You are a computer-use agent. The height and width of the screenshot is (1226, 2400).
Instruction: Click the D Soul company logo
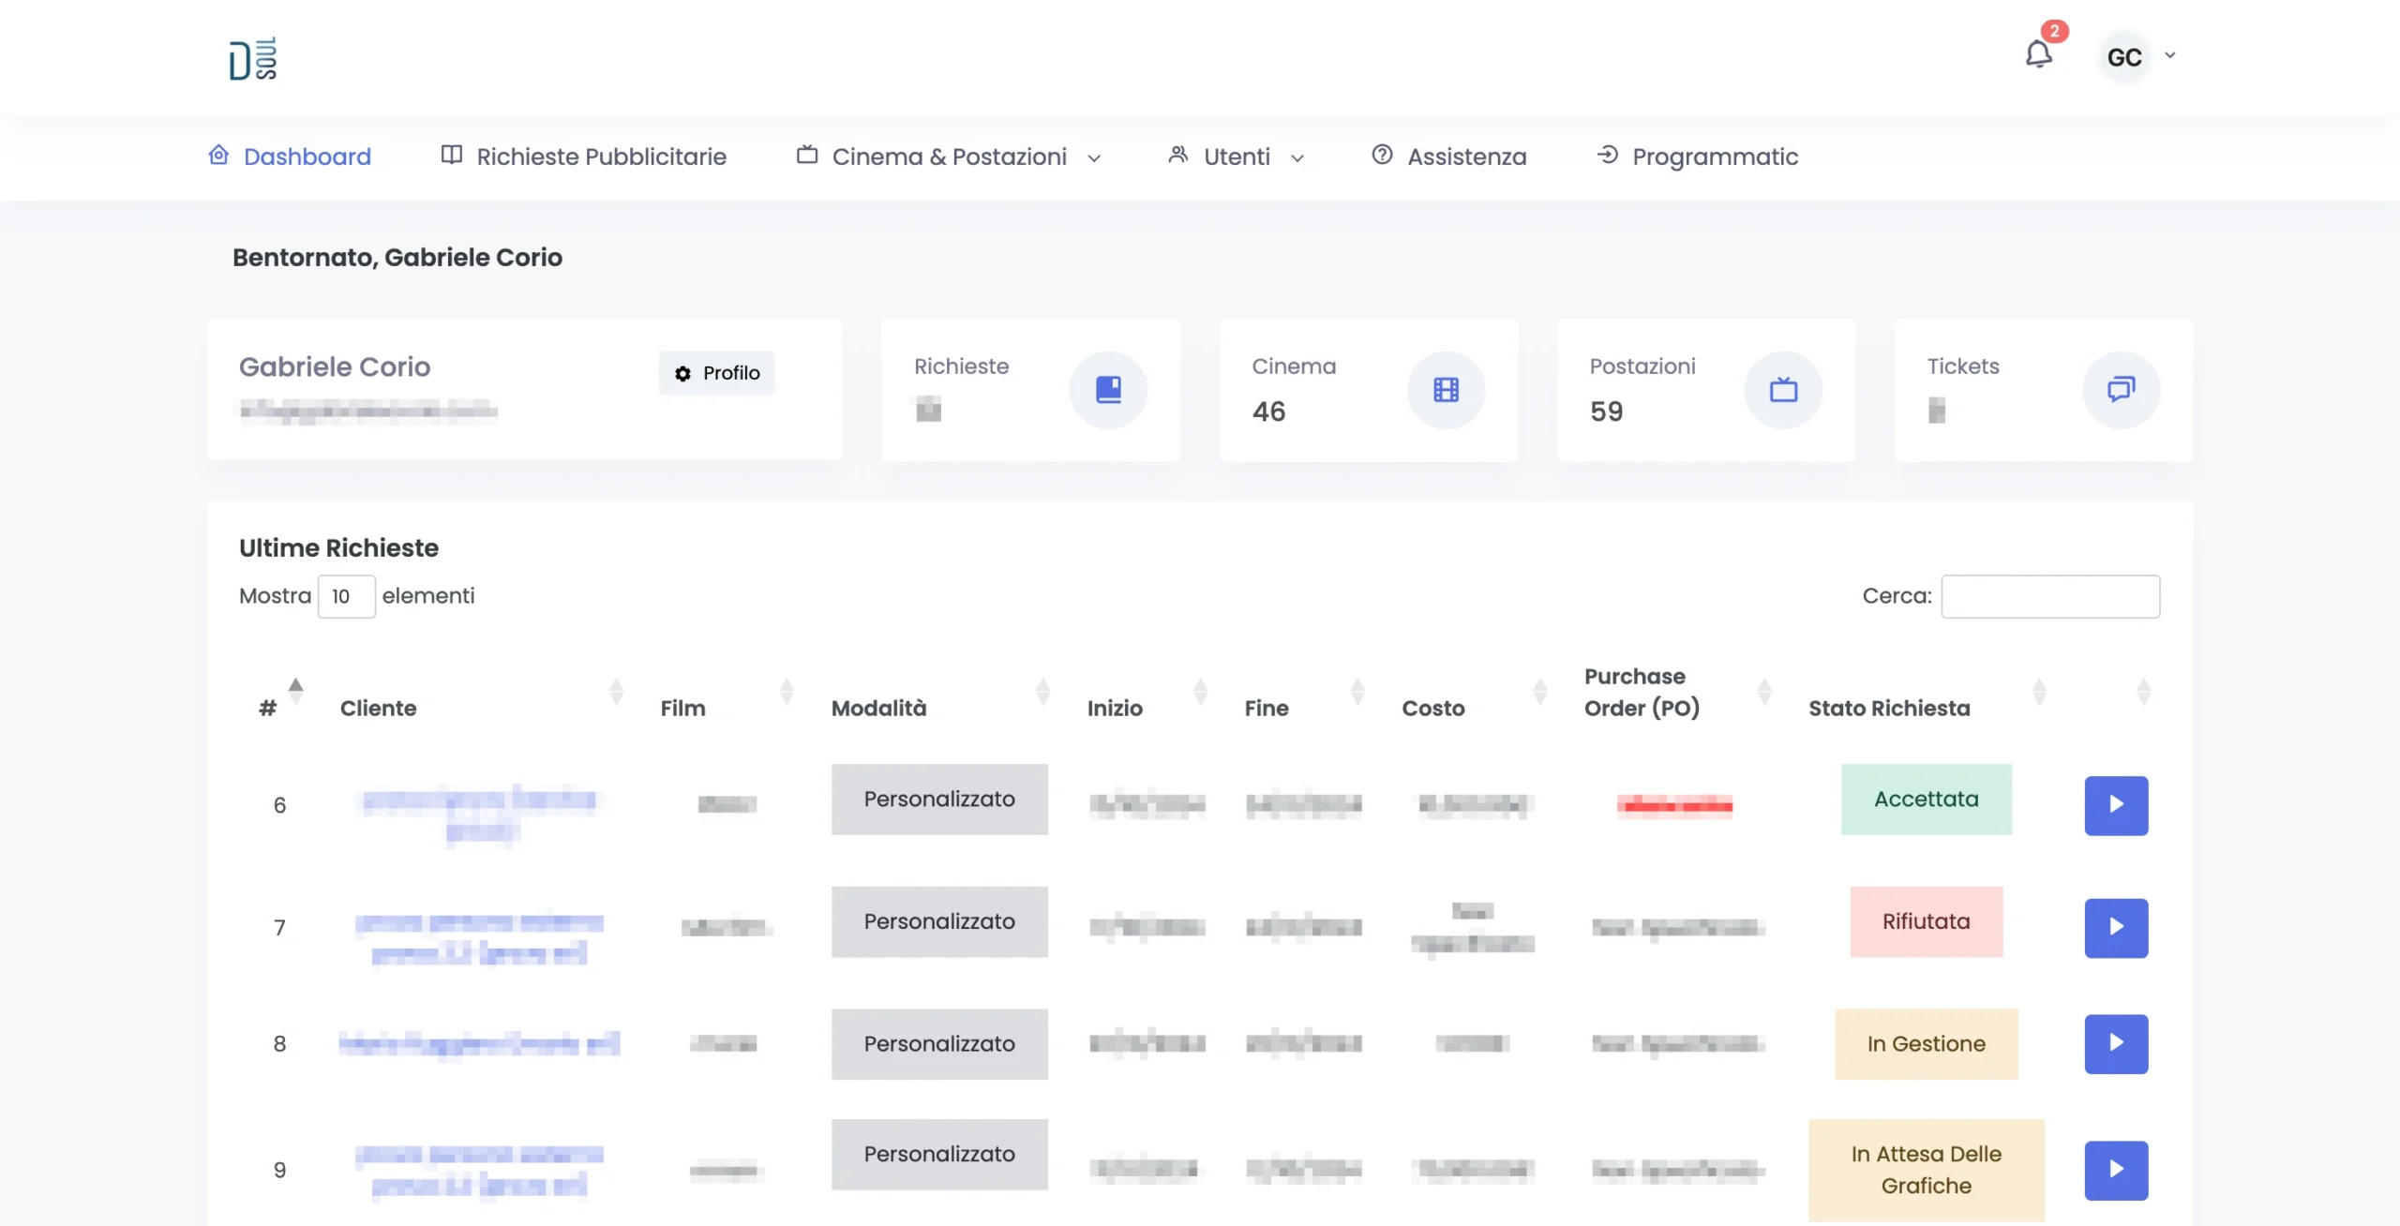pos(249,56)
